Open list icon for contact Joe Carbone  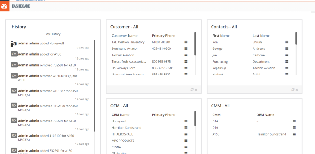(x=287, y=55)
